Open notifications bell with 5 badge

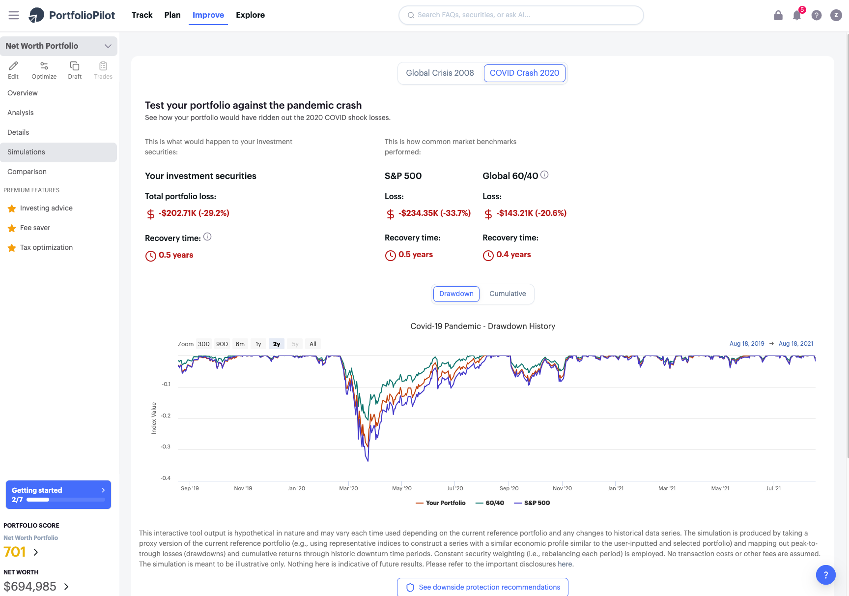pos(797,15)
